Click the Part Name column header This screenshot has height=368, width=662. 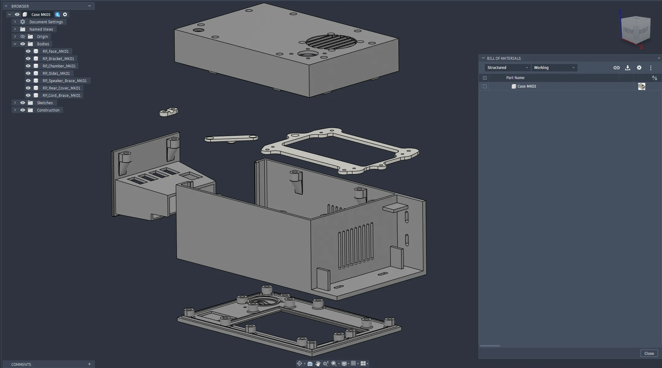pyautogui.click(x=515, y=78)
